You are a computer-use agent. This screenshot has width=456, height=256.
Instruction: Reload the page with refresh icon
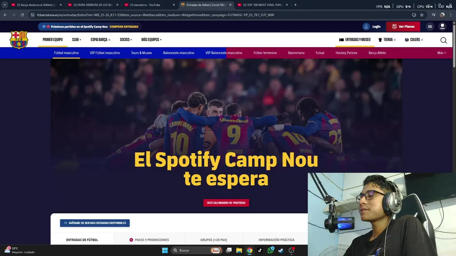22,15
